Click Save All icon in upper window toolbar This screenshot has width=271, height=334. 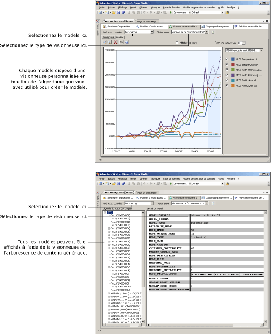pyautogui.click(x=123, y=13)
